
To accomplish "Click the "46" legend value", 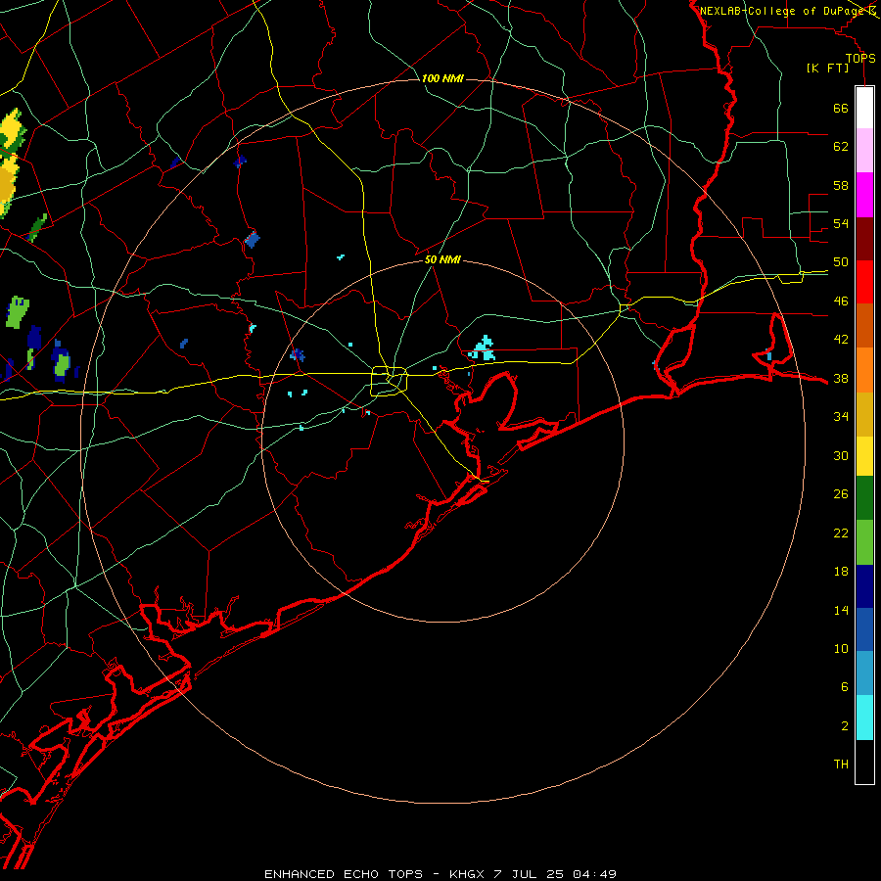I will pyautogui.click(x=841, y=301).
